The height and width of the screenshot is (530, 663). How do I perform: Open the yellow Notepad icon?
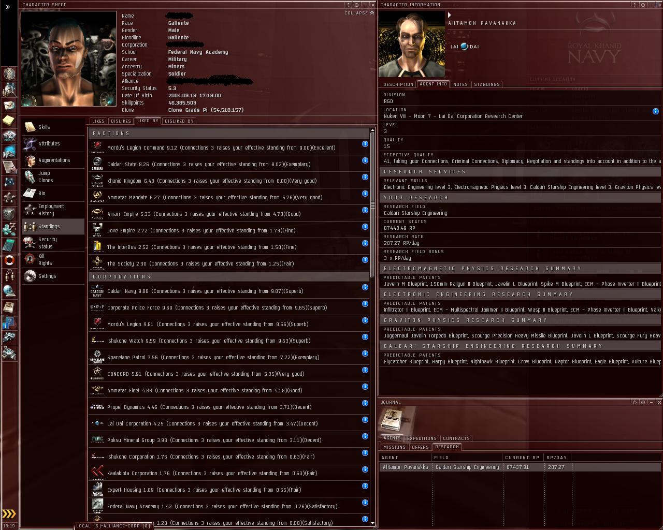[x=9, y=121]
